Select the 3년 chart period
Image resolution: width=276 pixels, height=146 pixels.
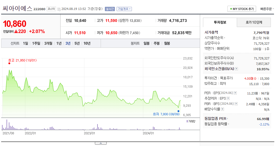[68, 43]
